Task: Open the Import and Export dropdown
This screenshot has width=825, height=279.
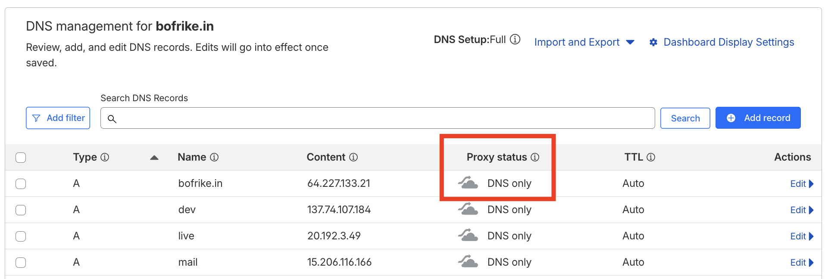Action: pyautogui.click(x=584, y=42)
